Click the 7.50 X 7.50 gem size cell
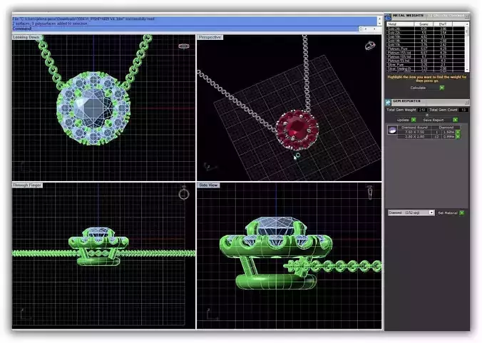The width and height of the screenshot is (482, 343). (x=415, y=132)
